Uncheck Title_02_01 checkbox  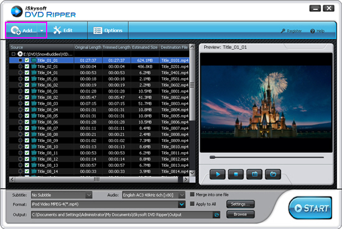(x=27, y=66)
